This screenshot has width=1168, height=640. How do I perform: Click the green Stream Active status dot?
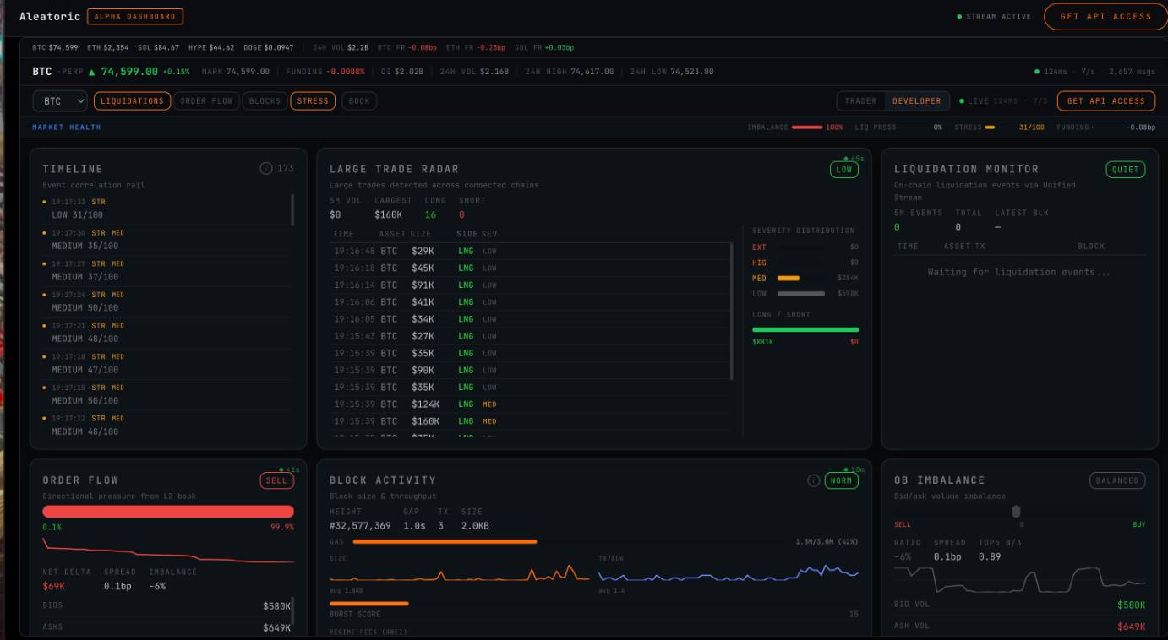[x=959, y=17]
